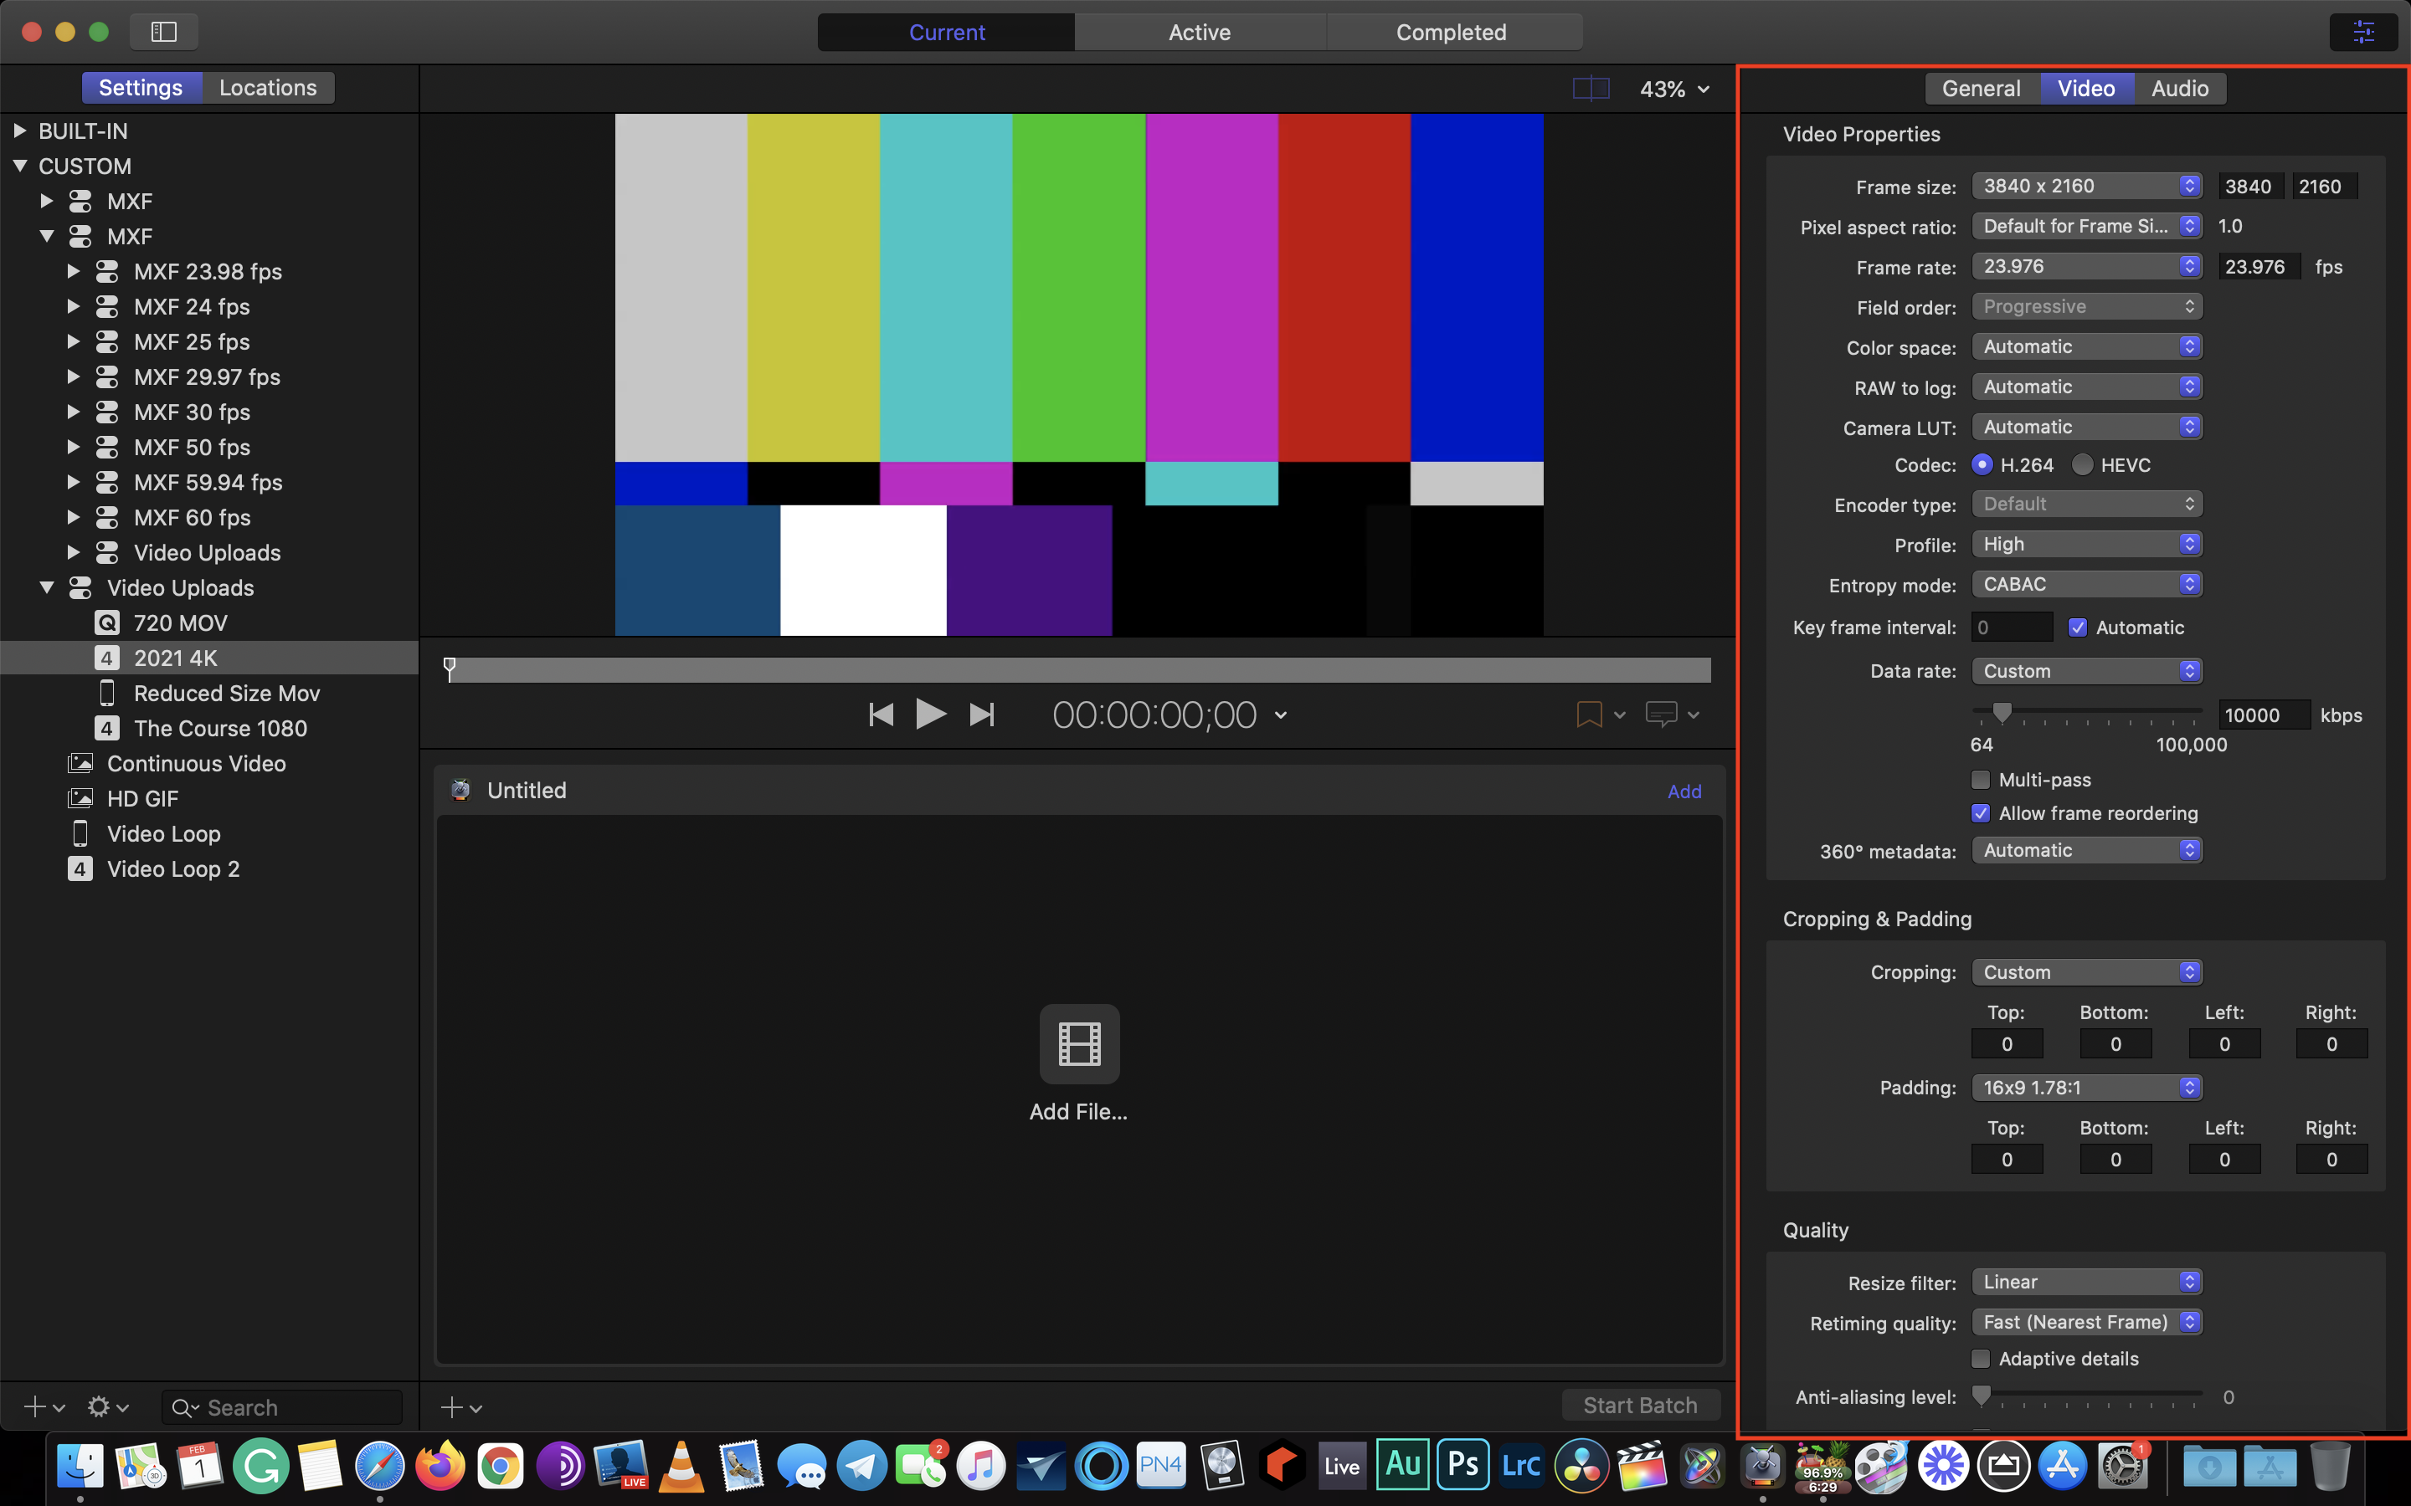
Task: Click the Add File filmstrip icon
Action: (x=1079, y=1044)
